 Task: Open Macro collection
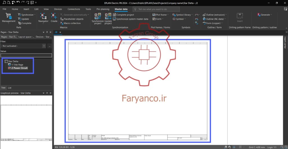coord(70,23)
